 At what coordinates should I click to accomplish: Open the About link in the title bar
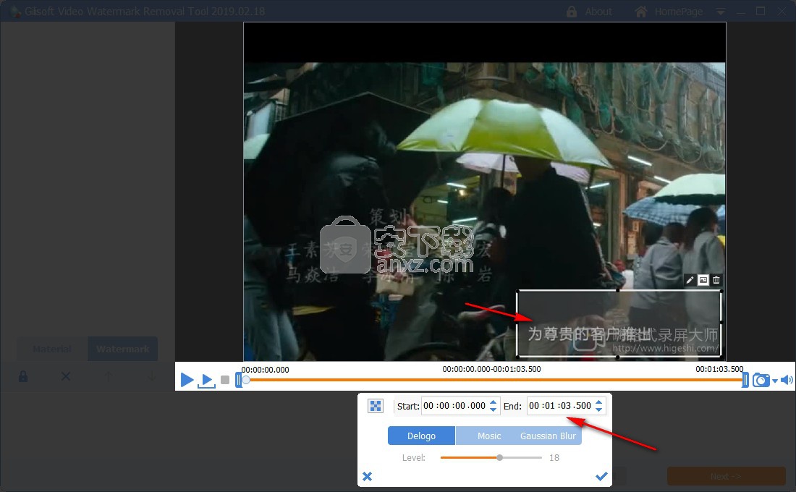tap(589, 12)
